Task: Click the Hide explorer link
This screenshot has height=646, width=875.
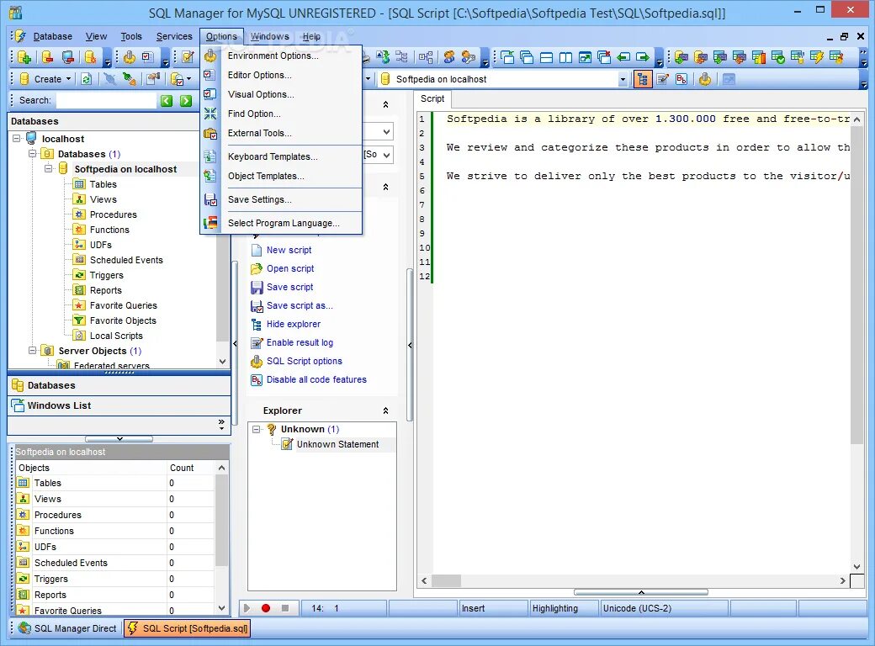Action: pos(294,324)
